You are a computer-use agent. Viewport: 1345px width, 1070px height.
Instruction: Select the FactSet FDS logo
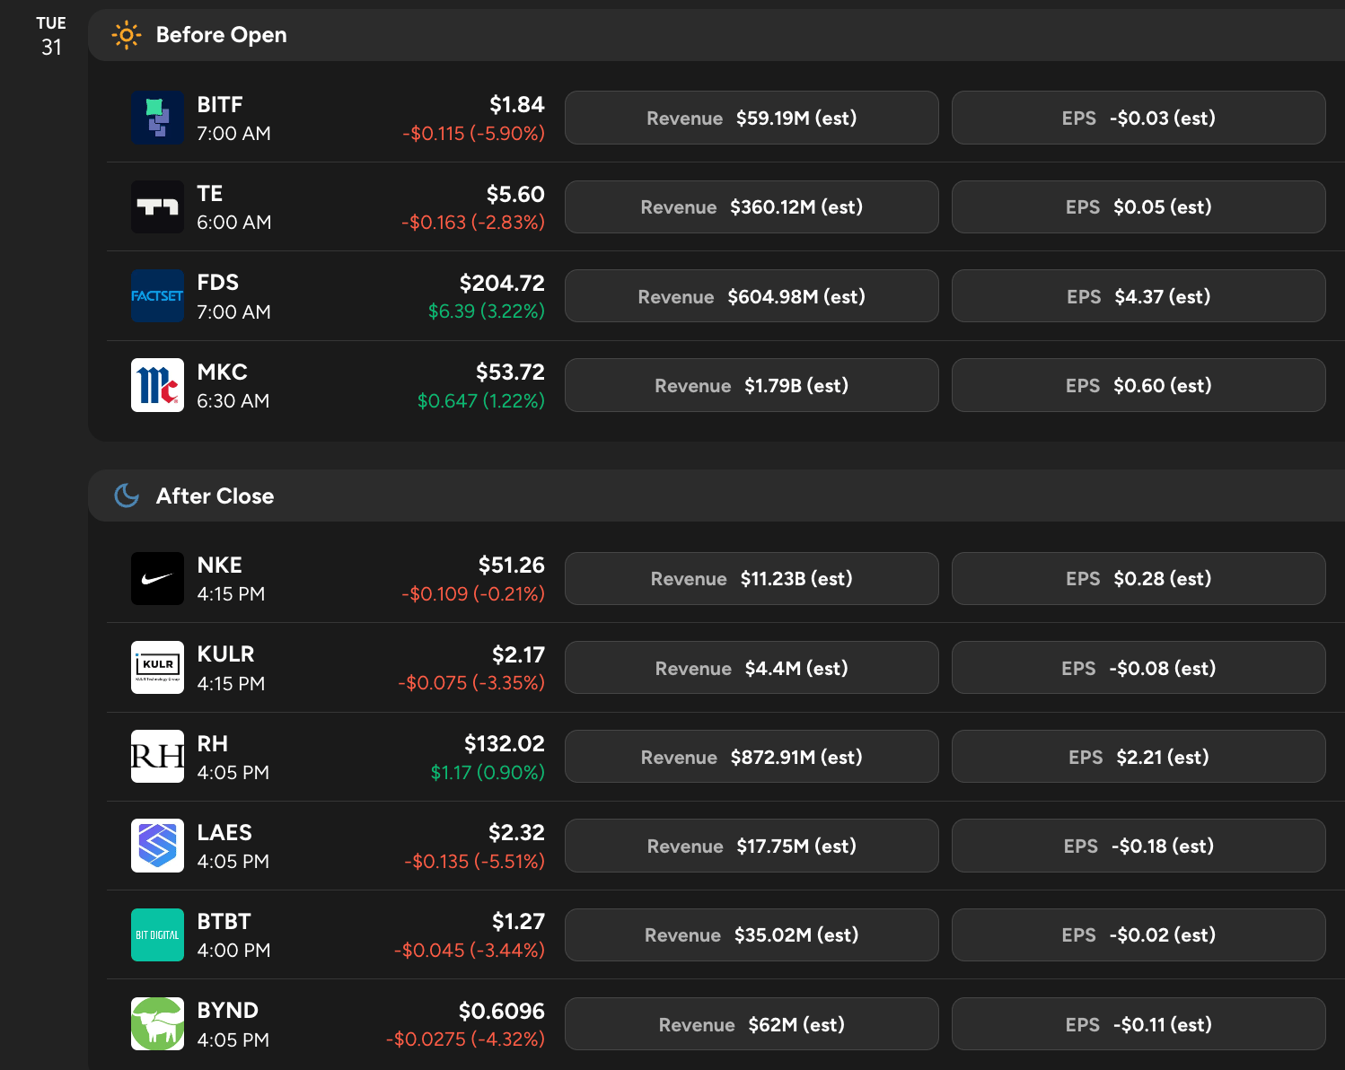157,296
